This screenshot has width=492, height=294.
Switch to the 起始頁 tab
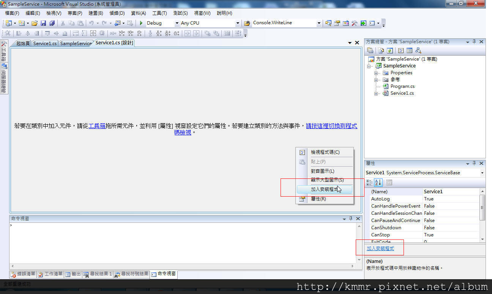coord(23,43)
